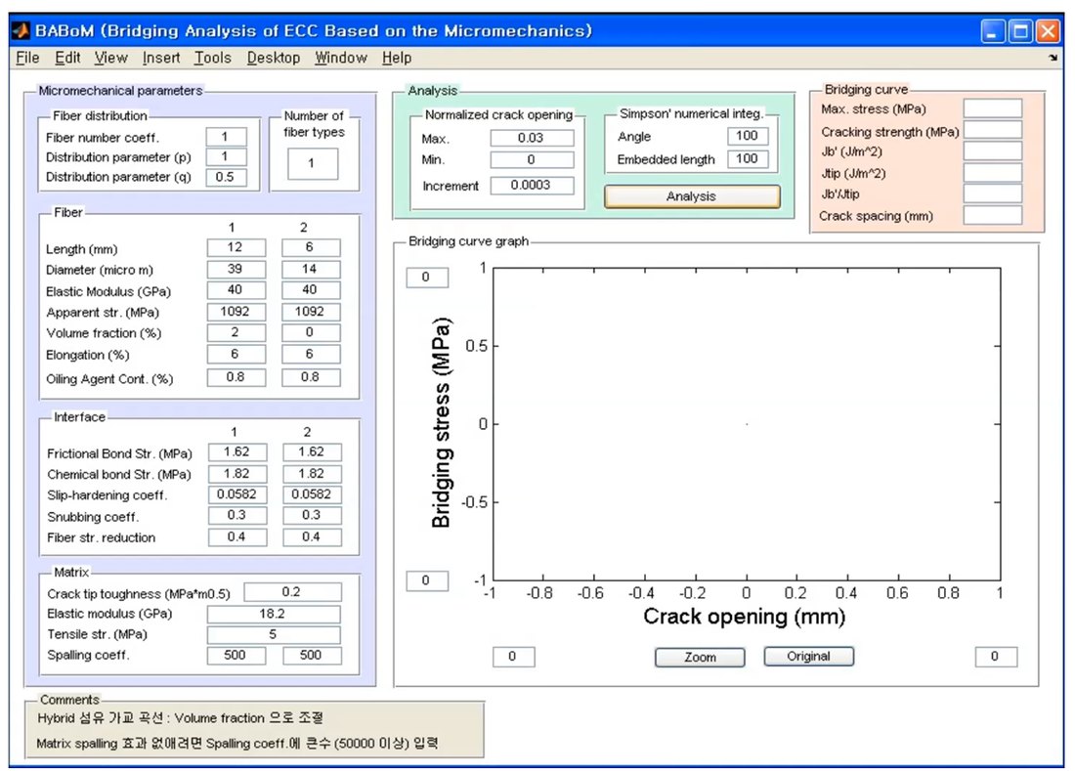The image size is (1075, 771).
Task: Click the Zoom button under graph
Action: (700, 658)
